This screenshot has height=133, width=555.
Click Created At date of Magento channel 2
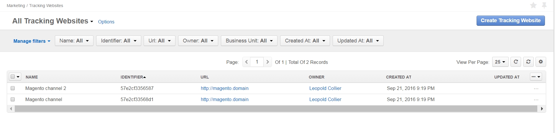click(411, 88)
